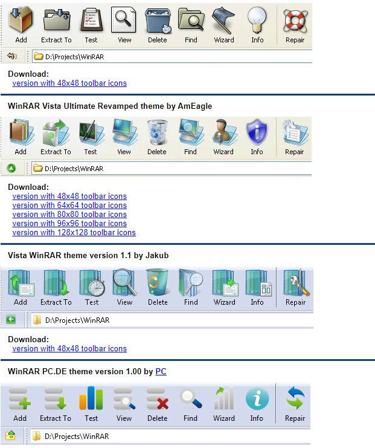375x448 pixels.
Task: Click the round green up arrow button
Action: [x=11, y=168]
